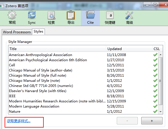Click the 12/5/2011 updated date

click(115, 65)
